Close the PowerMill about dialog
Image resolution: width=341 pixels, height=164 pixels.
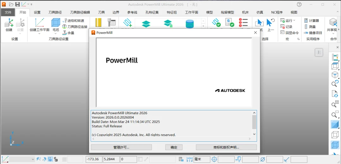click(x=255, y=32)
